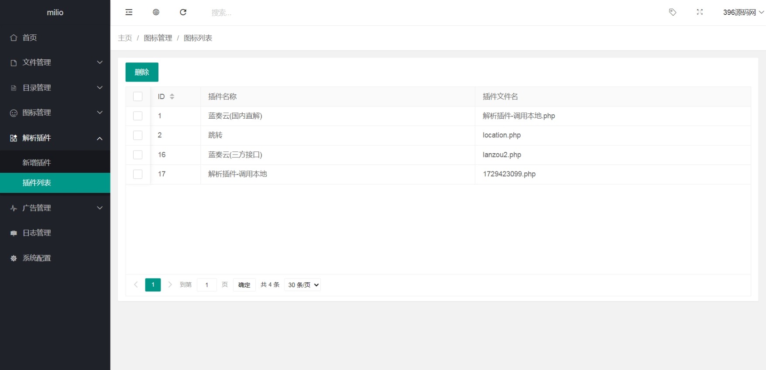This screenshot has width=766, height=370.
Task: Collapse the 解析插件 menu chevron
Action: tap(100, 138)
